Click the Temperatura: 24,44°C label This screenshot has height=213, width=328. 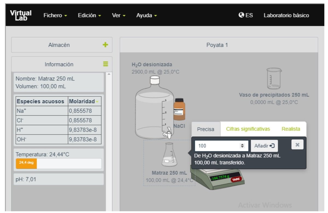pos(42,154)
